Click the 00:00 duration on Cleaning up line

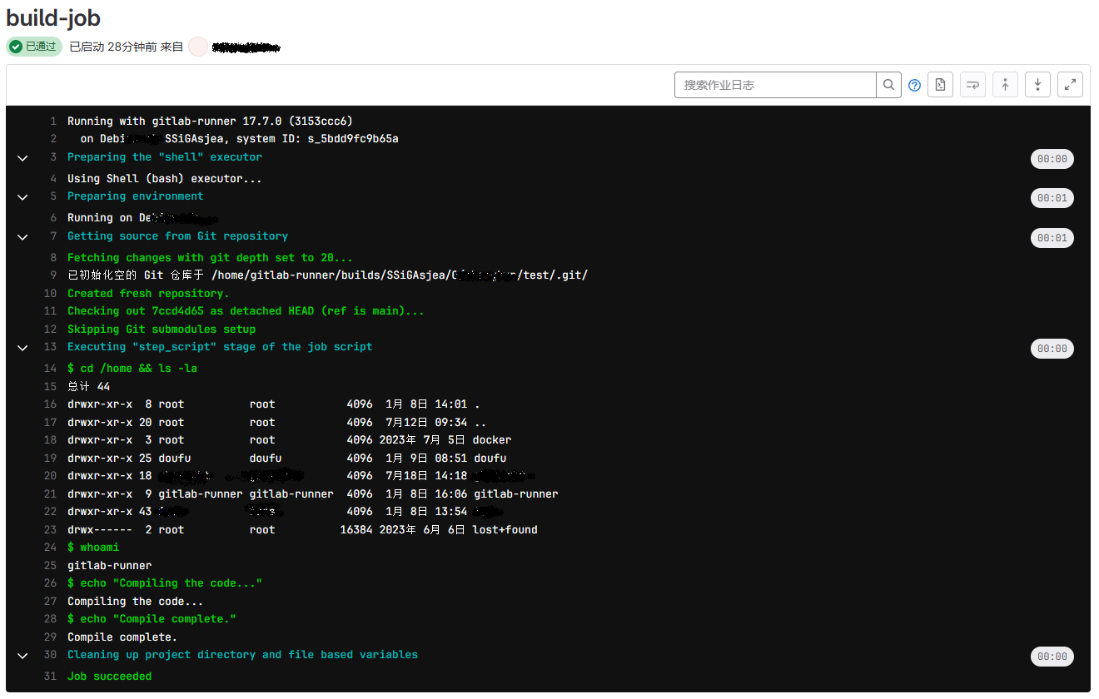point(1052,657)
